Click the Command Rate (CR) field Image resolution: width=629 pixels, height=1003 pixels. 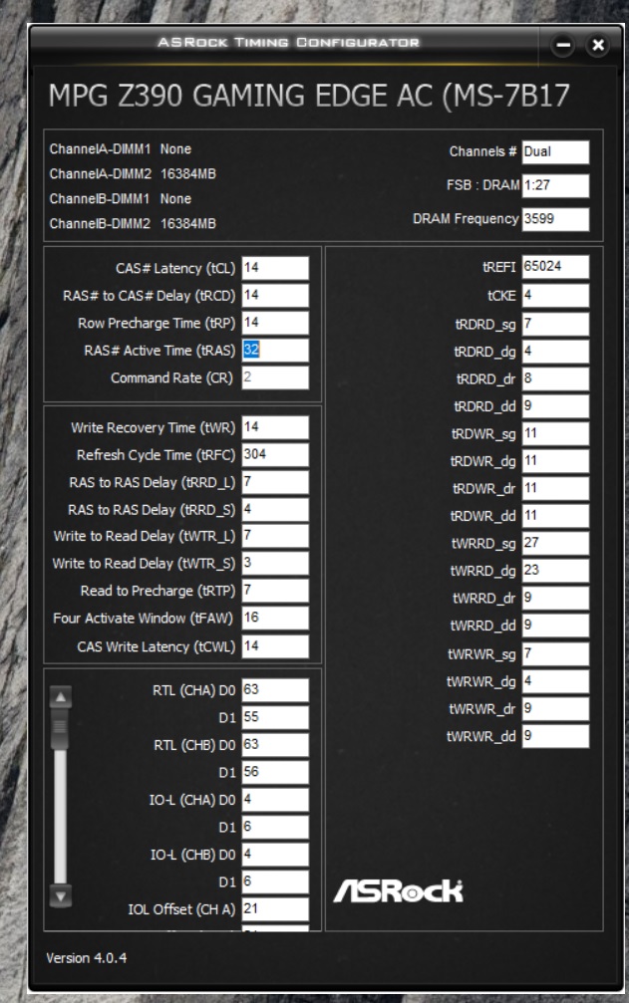click(275, 378)
